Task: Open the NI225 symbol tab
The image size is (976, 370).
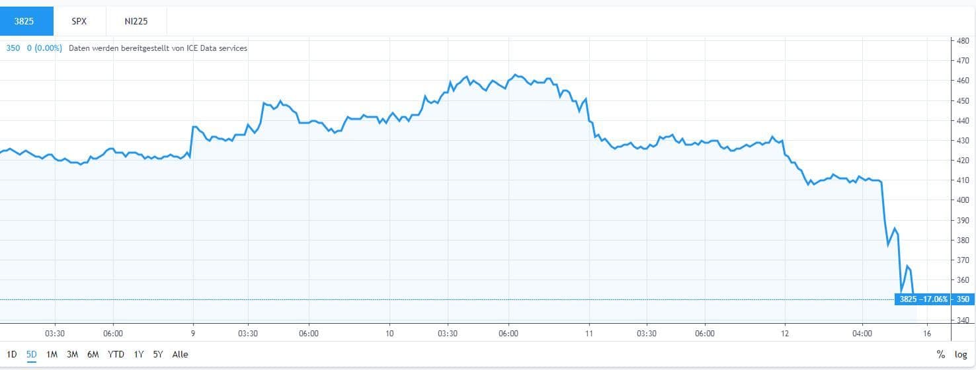Action: 136,21
